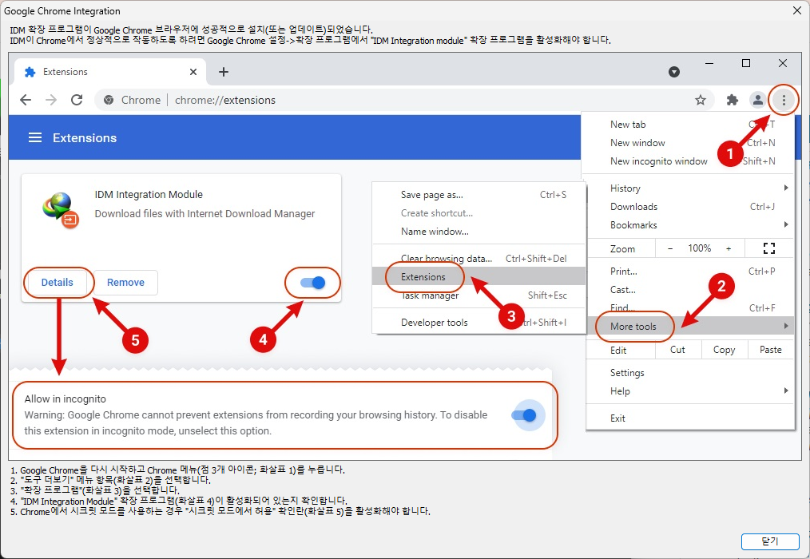Decrease zoom with the minus button
The width and height of the screenshot is (810, 559).
(670, 248)
